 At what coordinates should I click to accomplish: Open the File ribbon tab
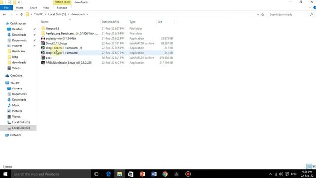6,8
